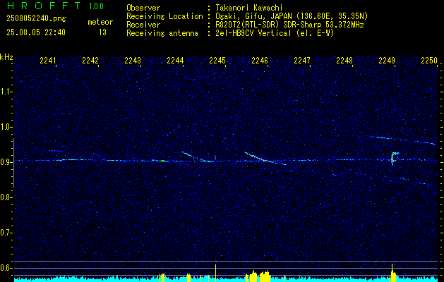Click the 0.8 kHz frequency label
This screenshot has height=282, width=444.
click(6, 197)
